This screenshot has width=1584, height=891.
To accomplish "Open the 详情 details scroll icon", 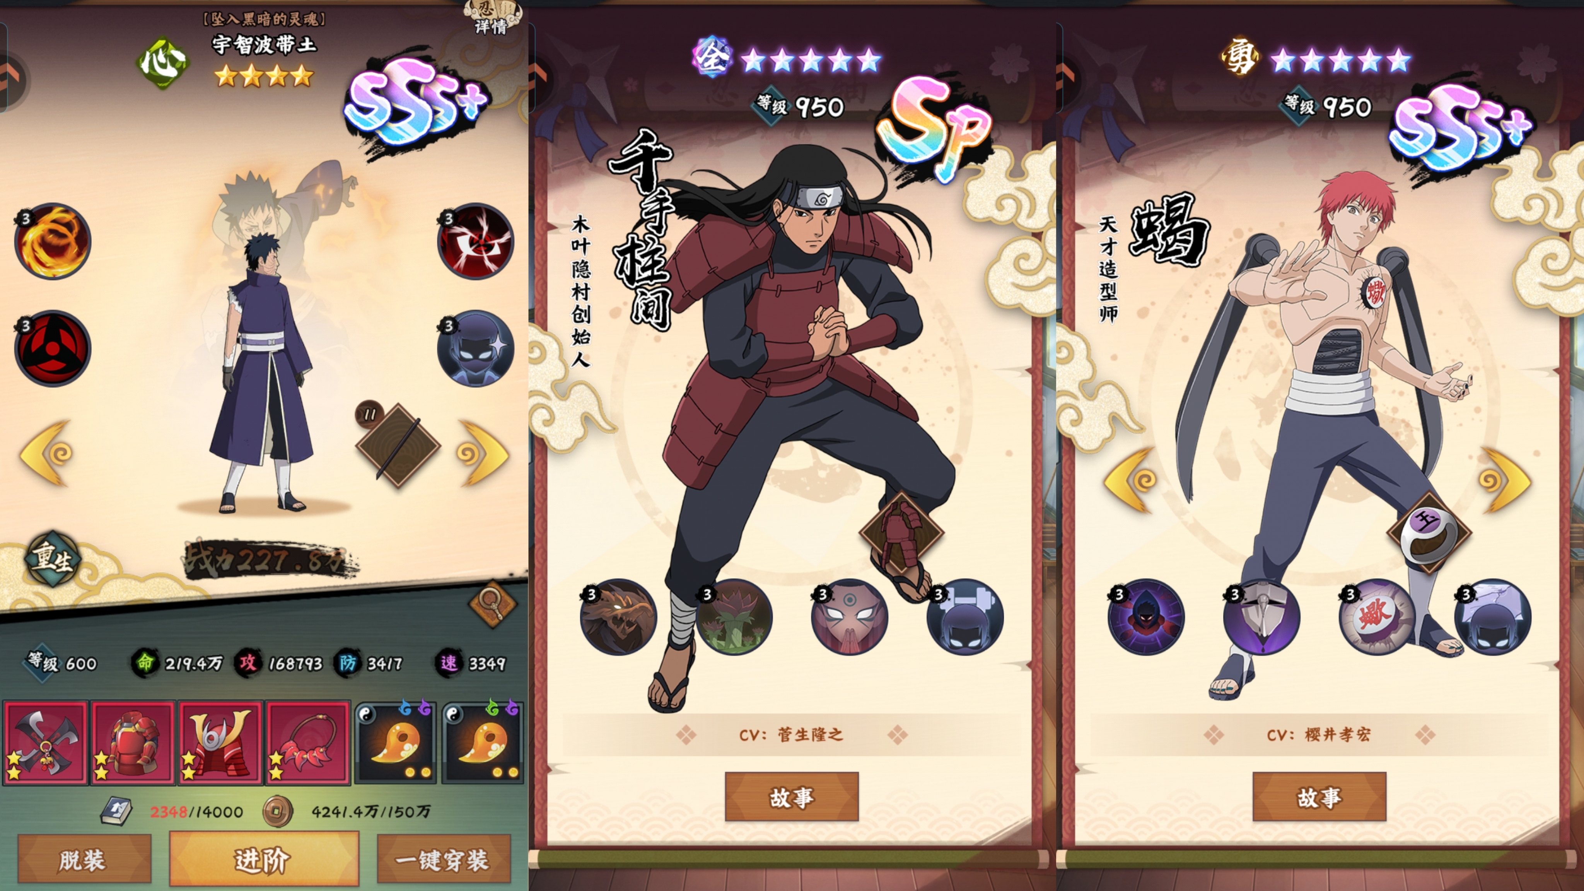I will pos(492,17).
